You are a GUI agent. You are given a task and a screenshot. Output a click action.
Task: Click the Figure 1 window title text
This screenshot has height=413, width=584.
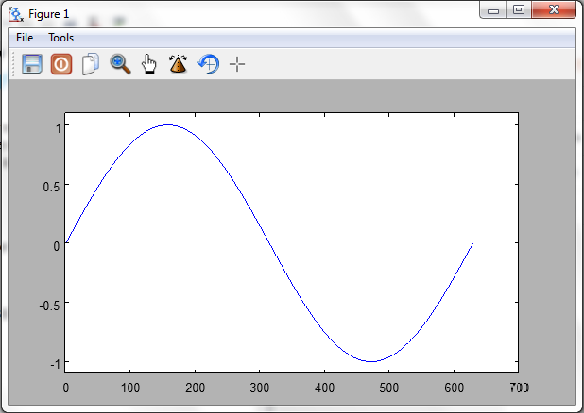tap(49, 14)
